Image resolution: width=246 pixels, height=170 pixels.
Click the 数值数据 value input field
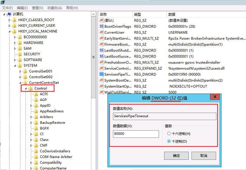(x=135, y=134)
